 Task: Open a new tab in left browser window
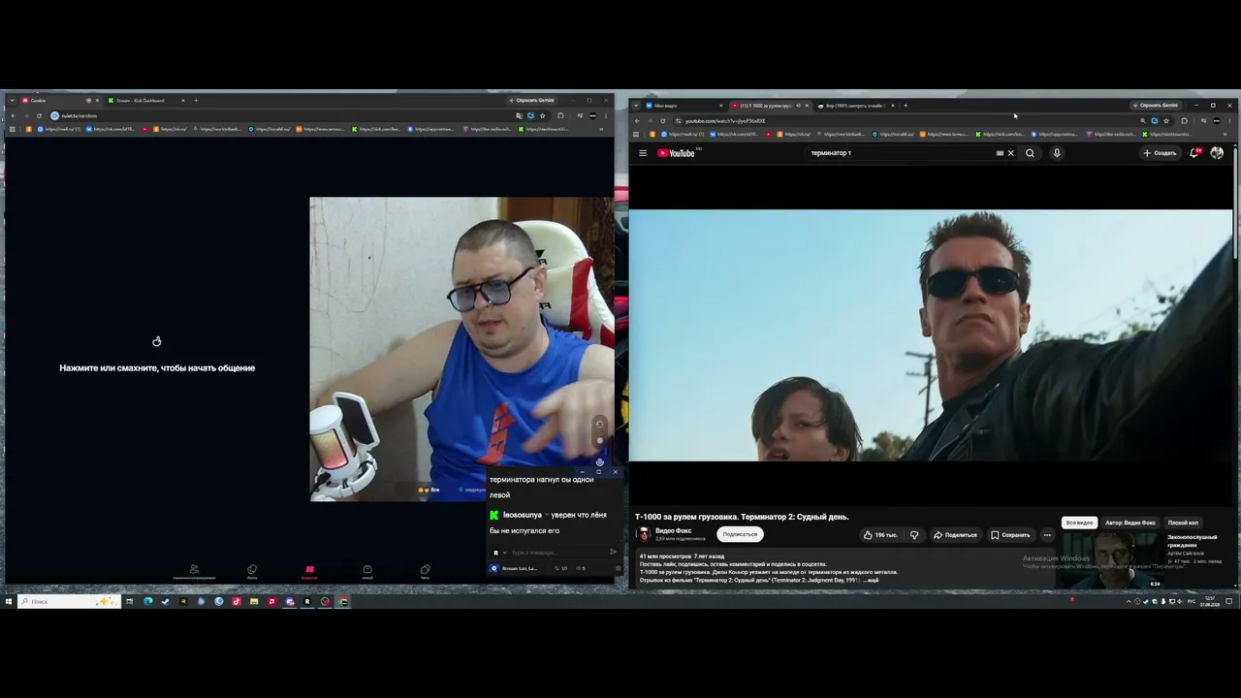[196, 101]
